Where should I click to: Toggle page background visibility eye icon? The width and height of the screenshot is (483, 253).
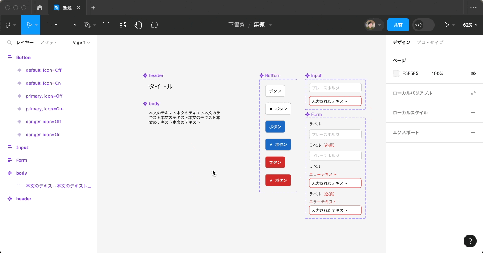click(473, 73)
